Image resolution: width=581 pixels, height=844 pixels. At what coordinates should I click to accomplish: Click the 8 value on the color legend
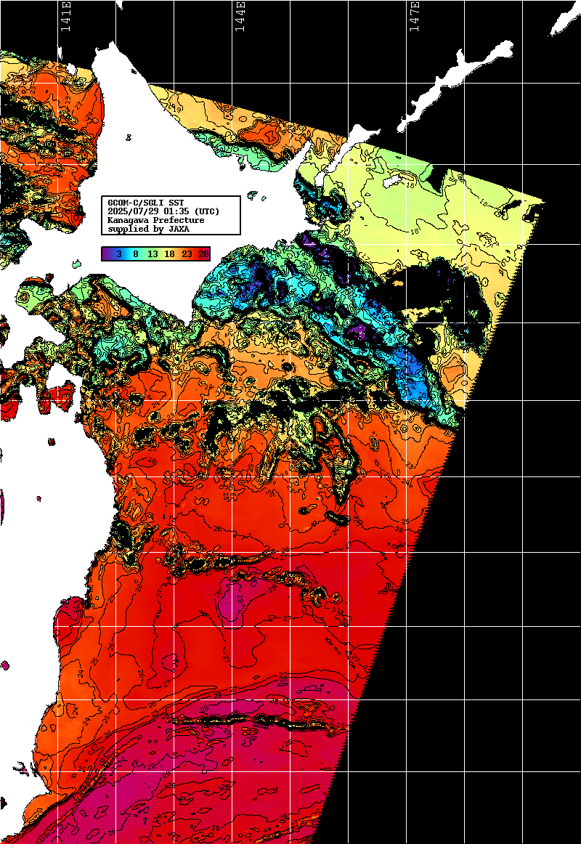click(136, 254)
